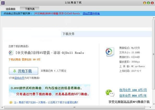Click the WeChat icon beside the membership links

click(110, 93)
